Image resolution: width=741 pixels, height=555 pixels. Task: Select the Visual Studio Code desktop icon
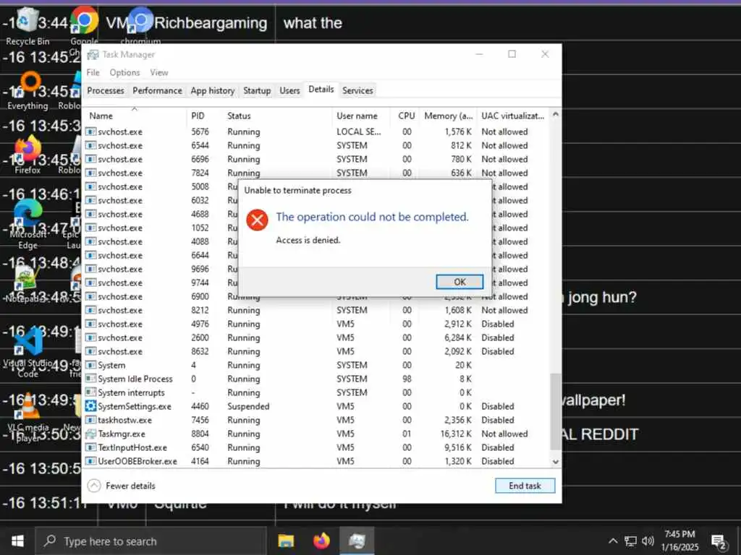[x=27, y=352]
